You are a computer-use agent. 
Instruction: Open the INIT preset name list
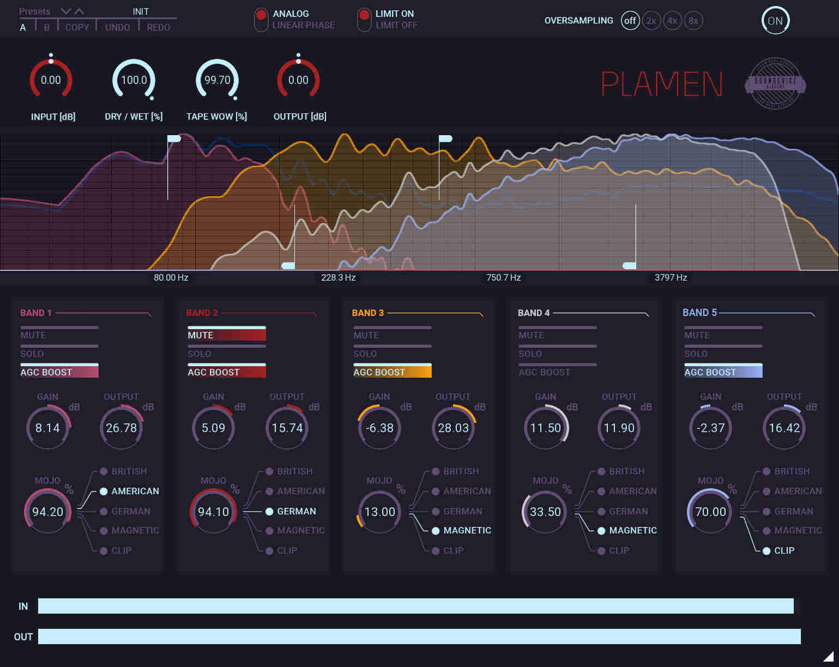(141, 11)
